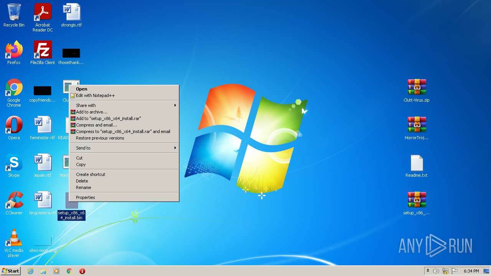Screen dimensions: 491x276
Task: Expand the Share with submenu
Action: [124, 105]
